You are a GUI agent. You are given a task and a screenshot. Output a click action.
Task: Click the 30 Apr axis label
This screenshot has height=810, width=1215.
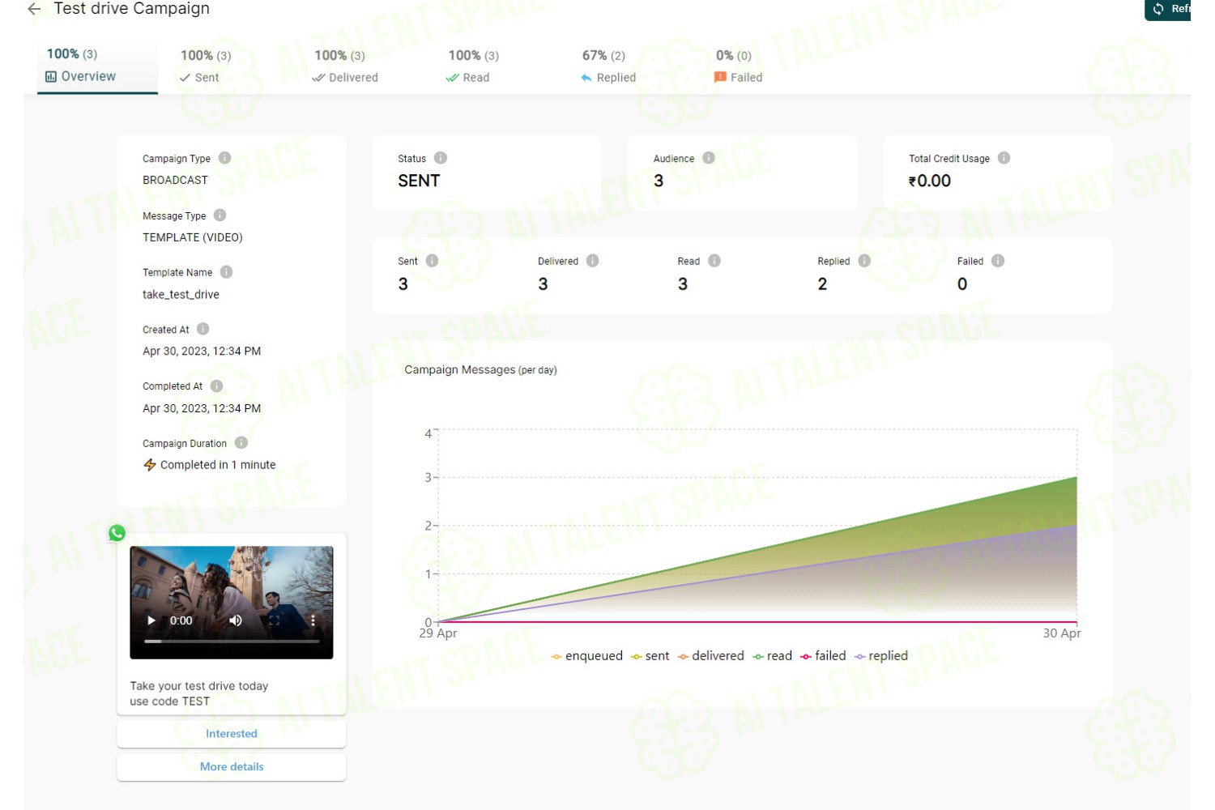(x=1062, y=633)
